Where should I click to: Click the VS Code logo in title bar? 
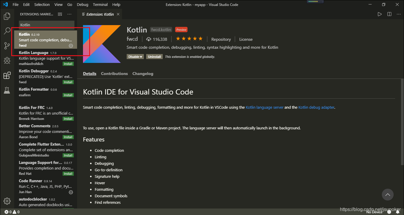click(5, 4)
